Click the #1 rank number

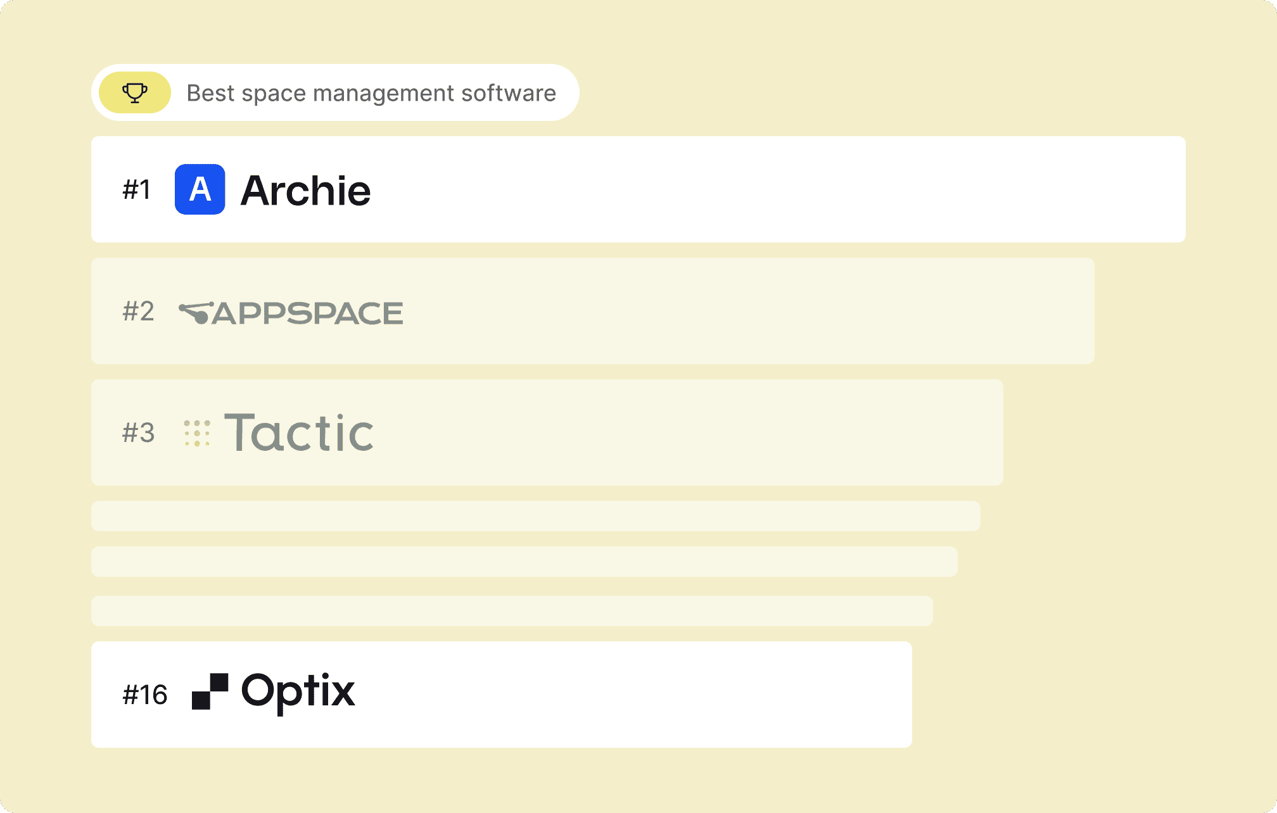(137, 190)
